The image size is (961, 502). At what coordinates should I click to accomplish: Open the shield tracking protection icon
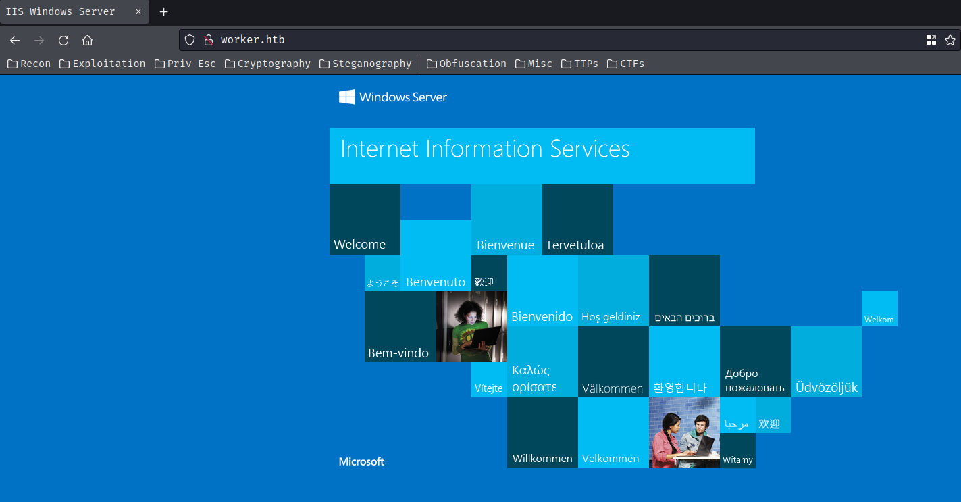point(190,40)
